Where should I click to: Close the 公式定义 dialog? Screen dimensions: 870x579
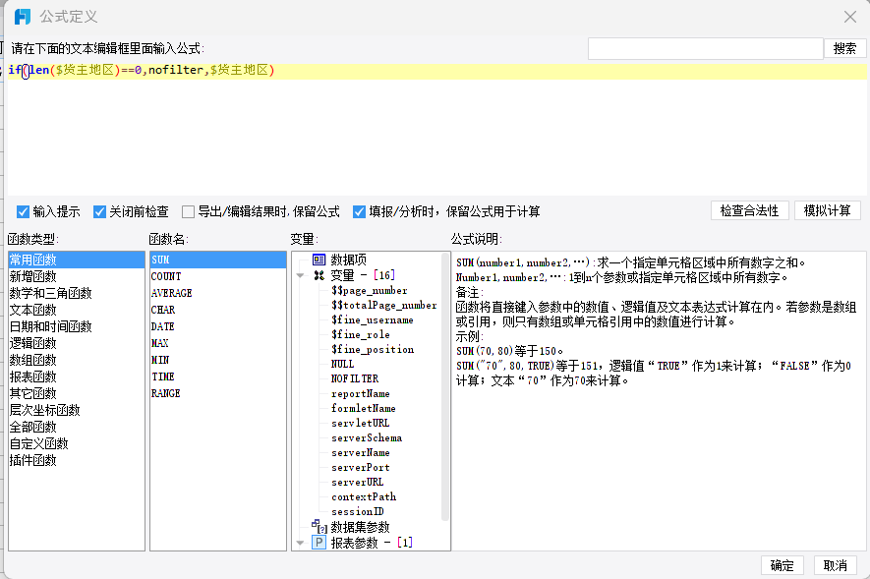(x=850, y=17)
